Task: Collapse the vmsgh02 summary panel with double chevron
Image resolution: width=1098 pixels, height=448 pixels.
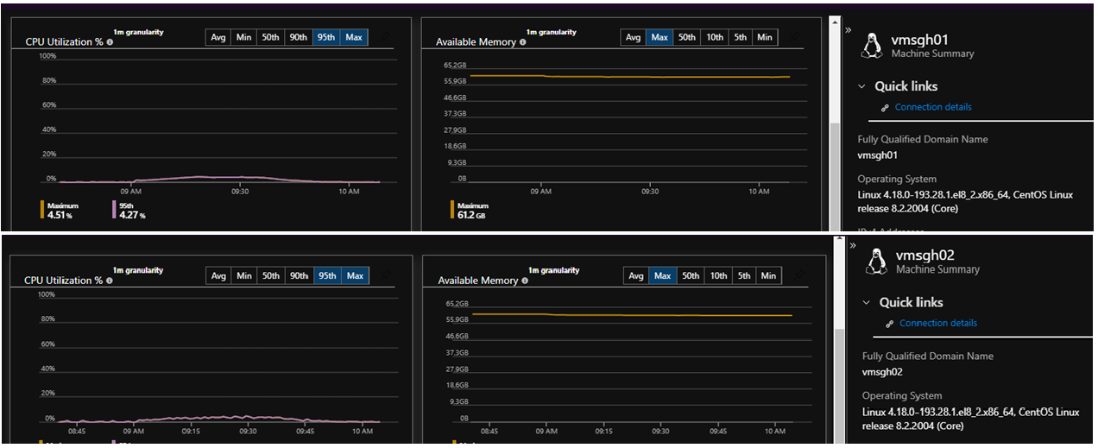Action: coord(852,246)
